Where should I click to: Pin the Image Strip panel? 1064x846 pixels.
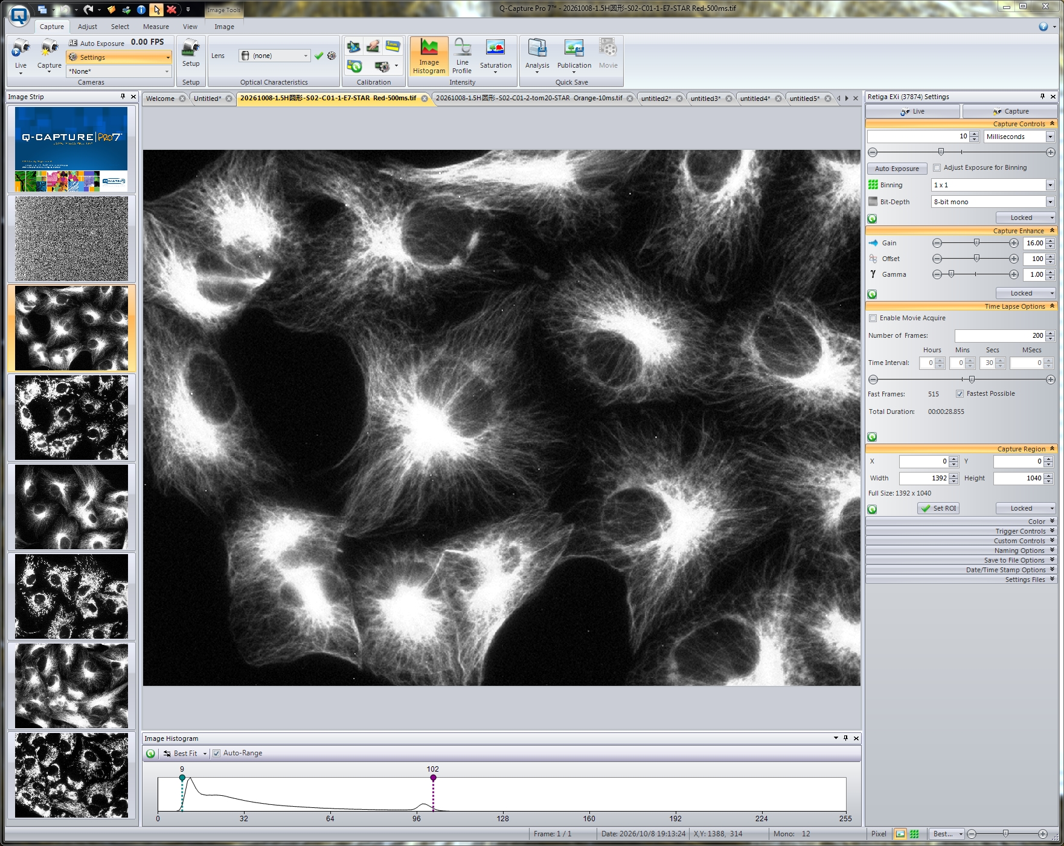click(x=123, y=97)
